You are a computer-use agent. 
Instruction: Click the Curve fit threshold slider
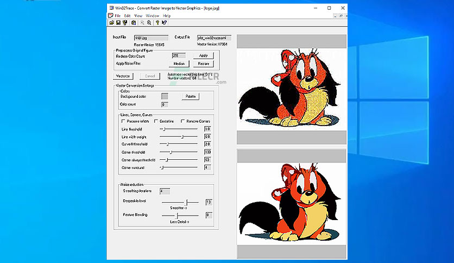pyautogui.click(x=179, y=144)
